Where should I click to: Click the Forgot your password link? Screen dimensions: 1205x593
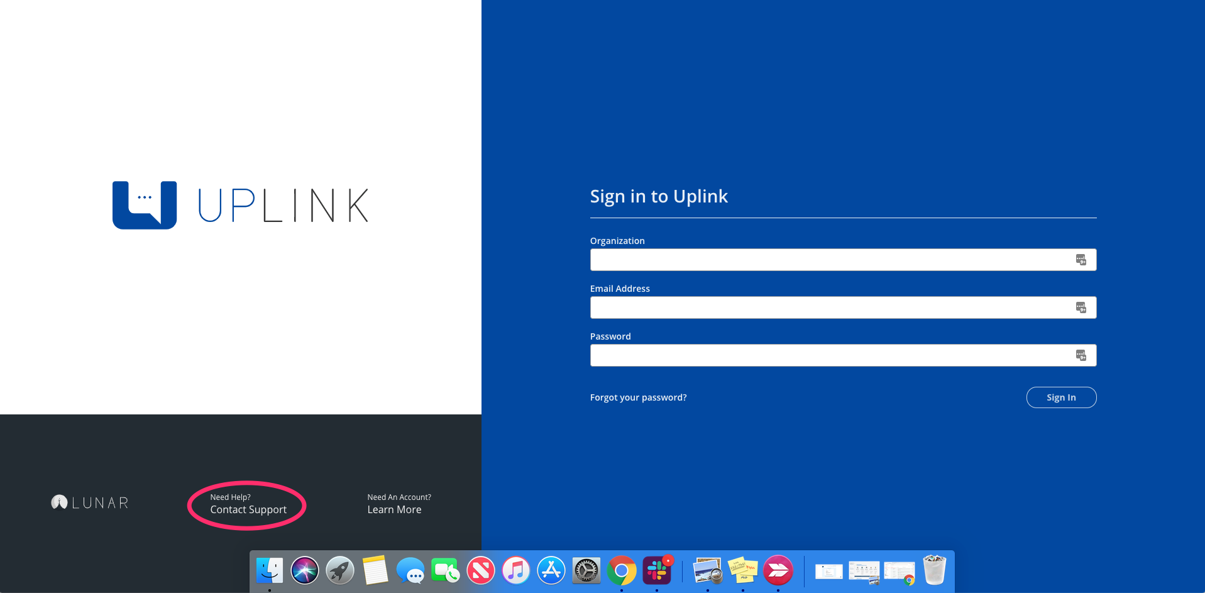coord(638,397)
